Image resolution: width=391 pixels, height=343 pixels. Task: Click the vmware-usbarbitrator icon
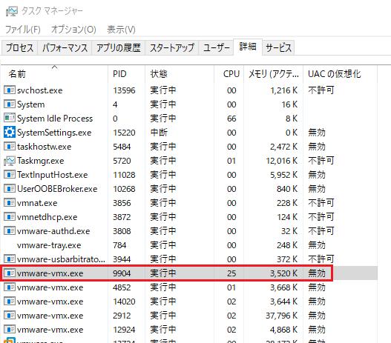10,259
